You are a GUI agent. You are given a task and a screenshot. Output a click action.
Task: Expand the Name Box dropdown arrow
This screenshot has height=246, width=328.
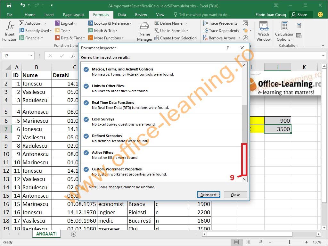point(31,56)
